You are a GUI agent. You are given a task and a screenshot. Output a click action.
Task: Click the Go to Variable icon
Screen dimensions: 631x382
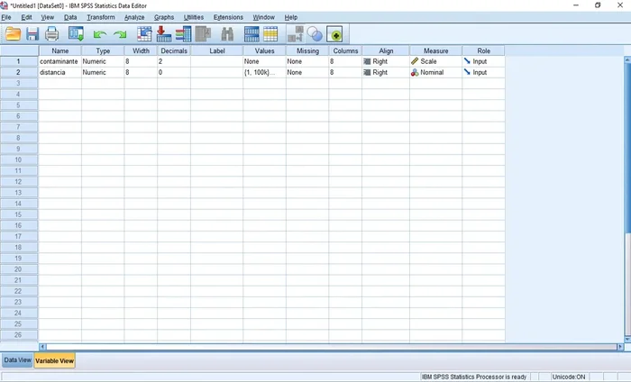coord(163,34)
